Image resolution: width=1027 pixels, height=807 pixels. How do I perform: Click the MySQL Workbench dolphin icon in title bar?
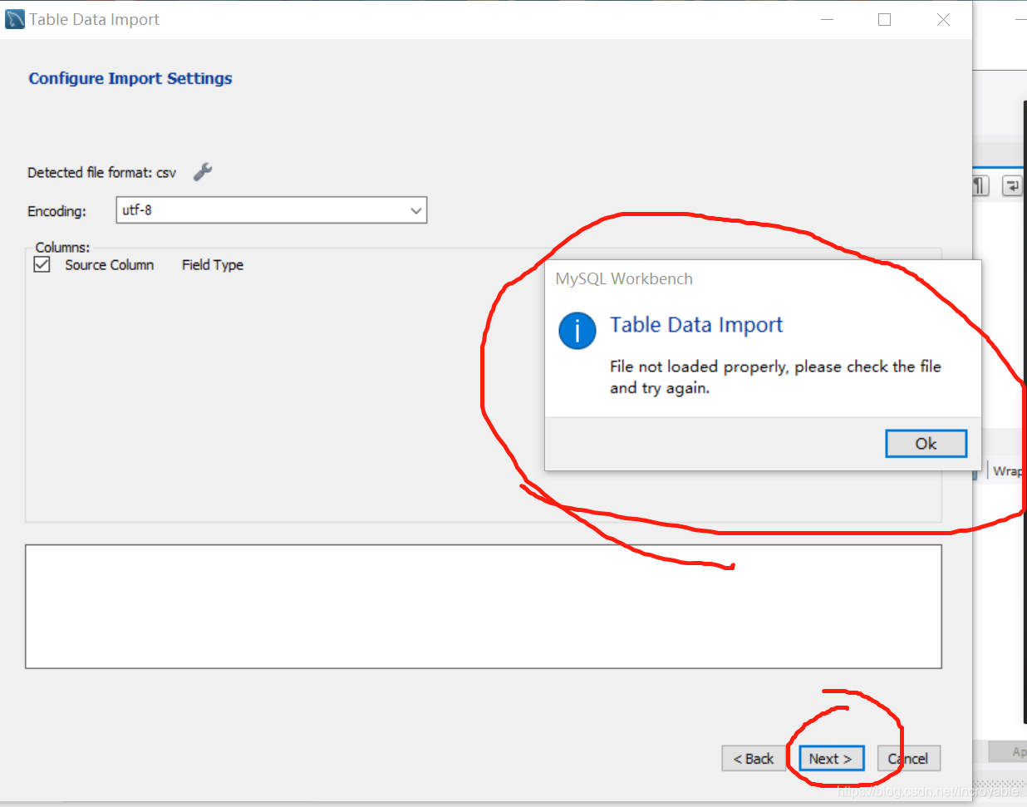[x=14, y=19]
